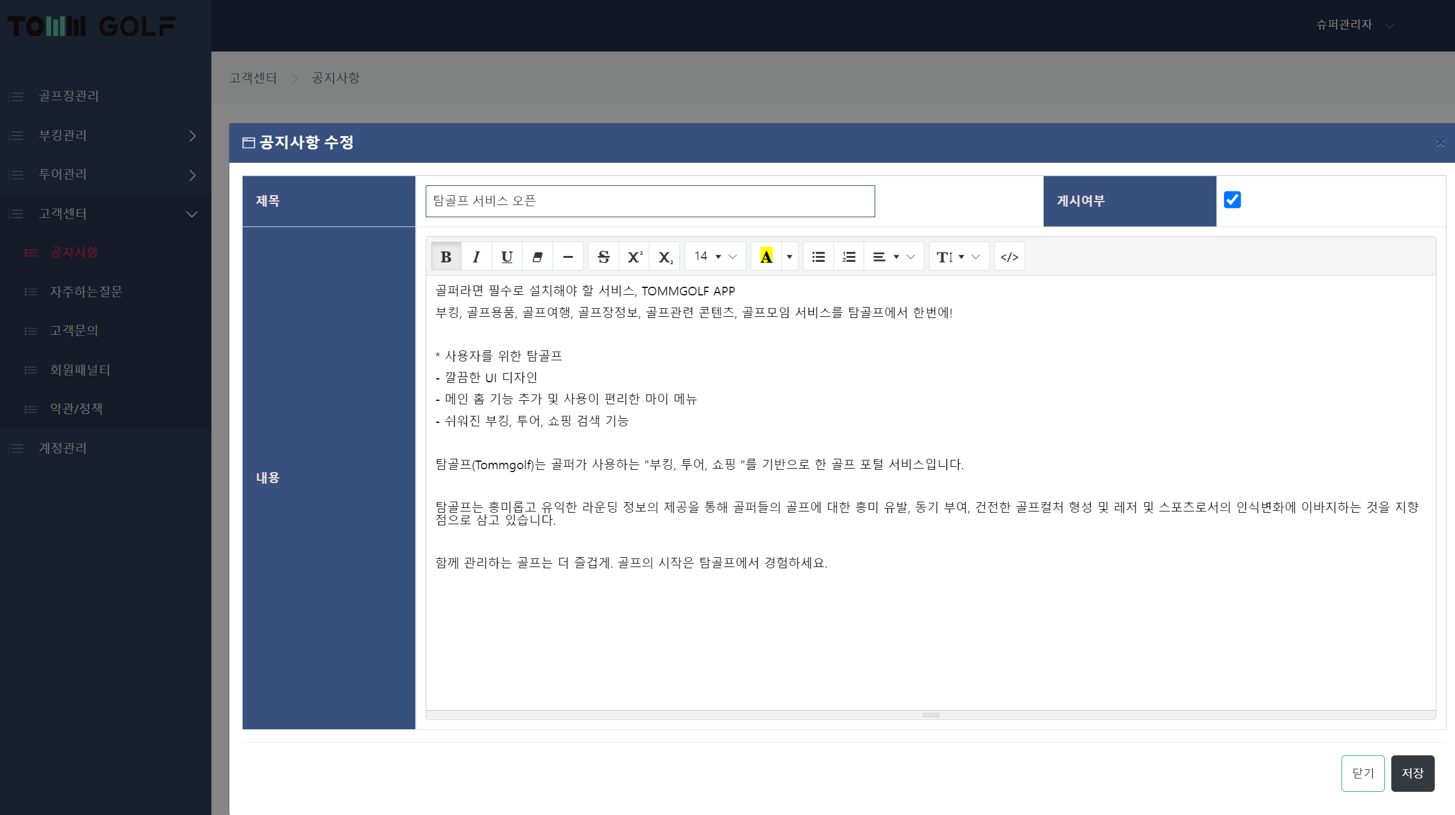1455x815 pixels.
Task: Open HTML code view
Action: (1009, 257)
